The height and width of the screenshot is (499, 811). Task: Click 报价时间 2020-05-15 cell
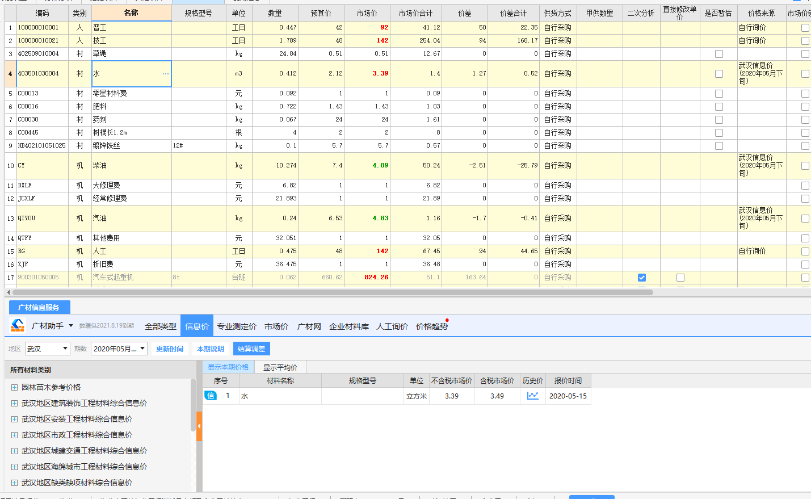click(568, 396)
